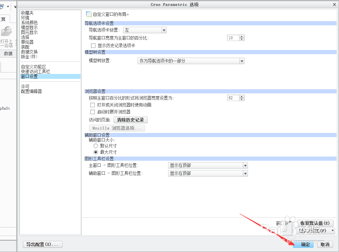The image size is (339, 252).
Task: Increase navigation window width percentage value
Action: [242, 36]
